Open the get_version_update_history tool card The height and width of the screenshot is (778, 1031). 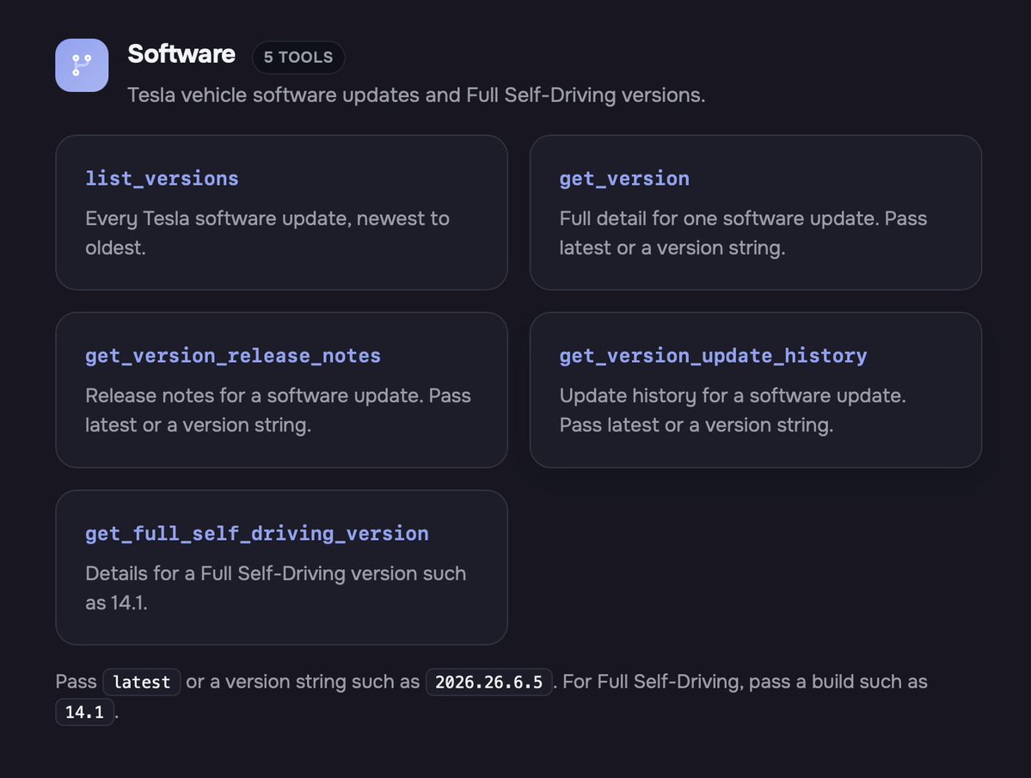[x=756, y=389]
